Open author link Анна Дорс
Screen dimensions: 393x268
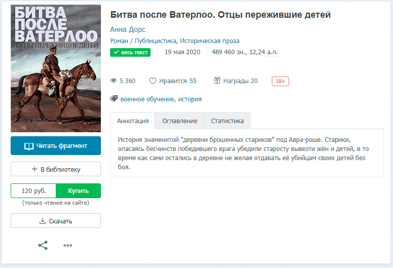[128, 29]
